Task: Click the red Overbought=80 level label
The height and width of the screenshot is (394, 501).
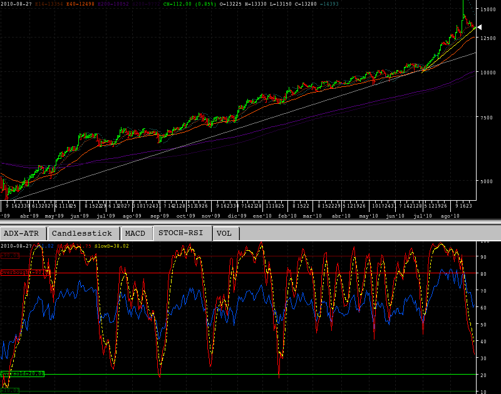Action: pos(24,273)
